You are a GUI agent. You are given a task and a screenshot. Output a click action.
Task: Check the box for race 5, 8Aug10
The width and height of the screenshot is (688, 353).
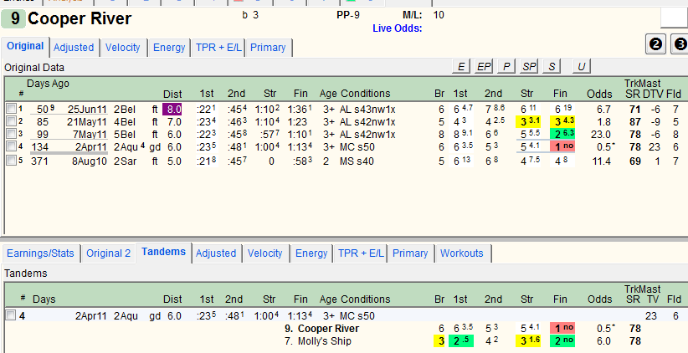tap(11, 161)
